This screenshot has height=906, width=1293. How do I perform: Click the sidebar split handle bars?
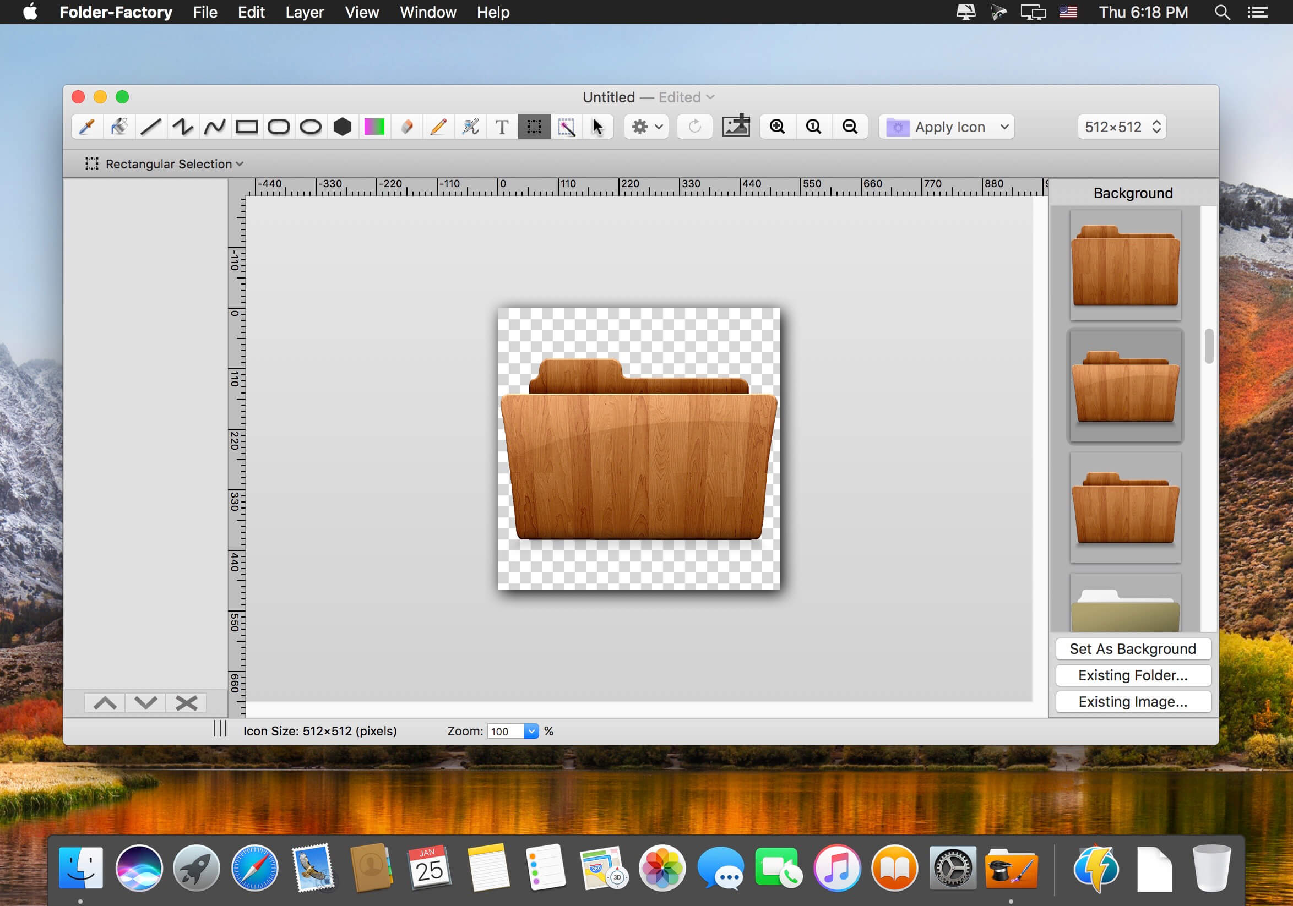point(220,729)
